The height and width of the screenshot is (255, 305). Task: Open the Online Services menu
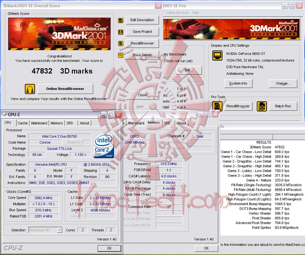(177, 13)
